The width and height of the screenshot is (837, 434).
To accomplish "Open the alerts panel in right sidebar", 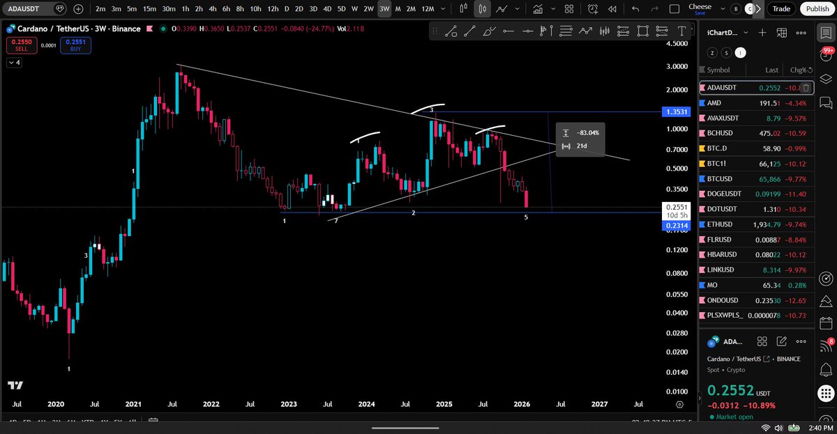I will coord(826,56).
